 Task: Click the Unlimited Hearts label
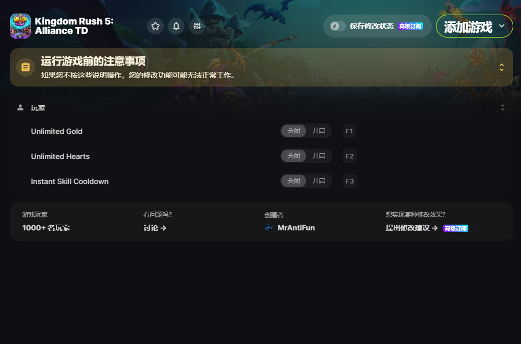[60, 156]
